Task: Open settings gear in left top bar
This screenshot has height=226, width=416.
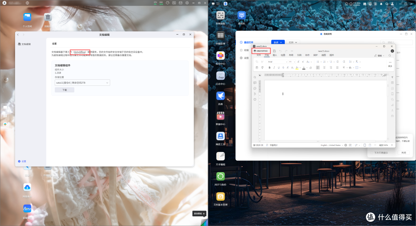Action: (x=187, y=3)
